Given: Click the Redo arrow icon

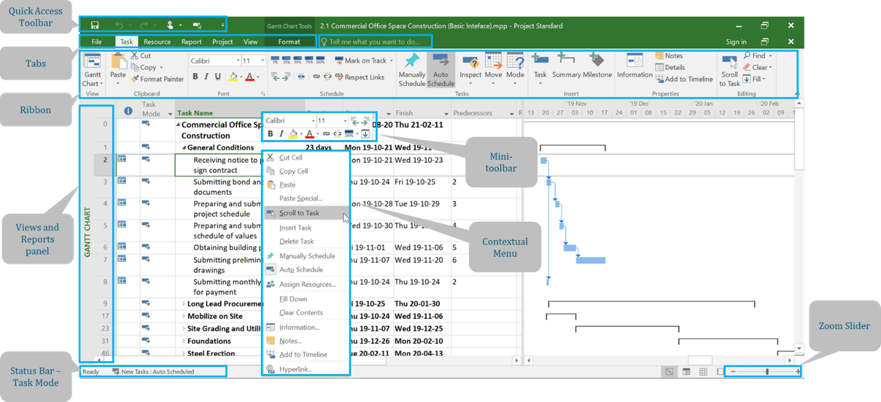Looking at the screenshot, I should 144,25.
